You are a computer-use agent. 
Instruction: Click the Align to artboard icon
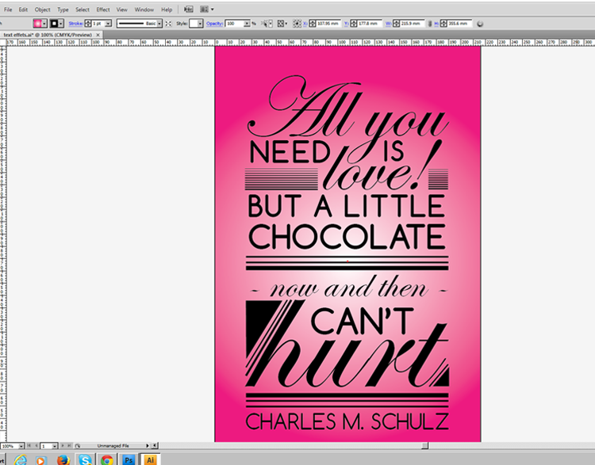point(282,24)
